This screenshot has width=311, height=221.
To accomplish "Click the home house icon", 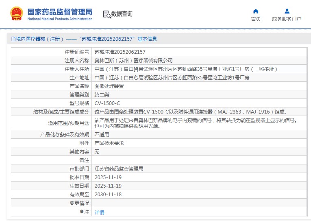I will click(x=256, y=11).
